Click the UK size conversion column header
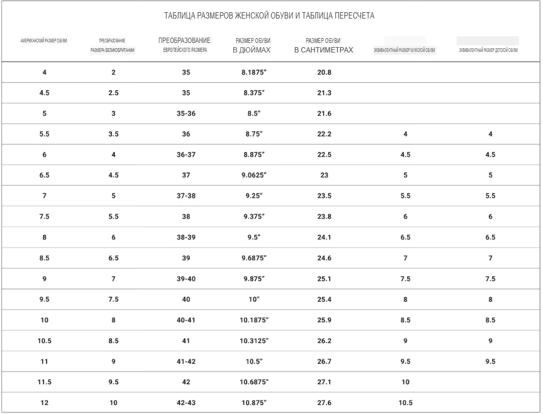 112,46
